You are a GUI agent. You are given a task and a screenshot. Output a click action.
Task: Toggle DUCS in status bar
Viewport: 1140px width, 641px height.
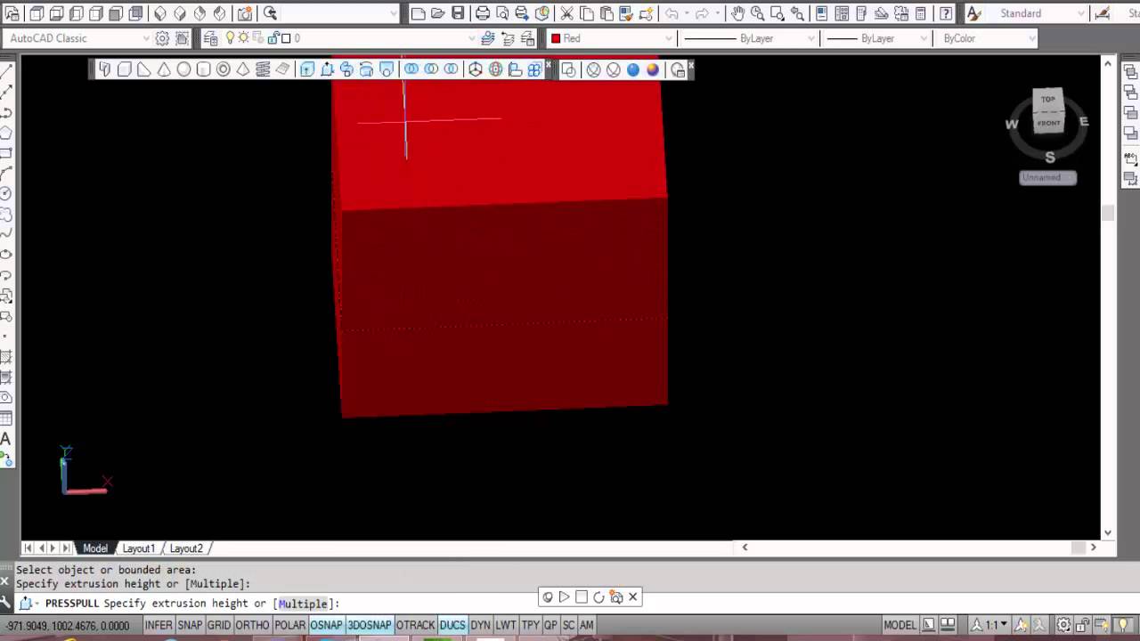tap(452, 625)
